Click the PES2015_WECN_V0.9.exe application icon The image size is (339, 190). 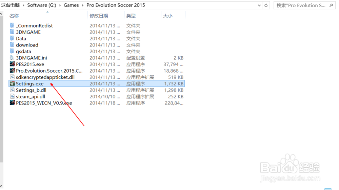tap(12, 103)
